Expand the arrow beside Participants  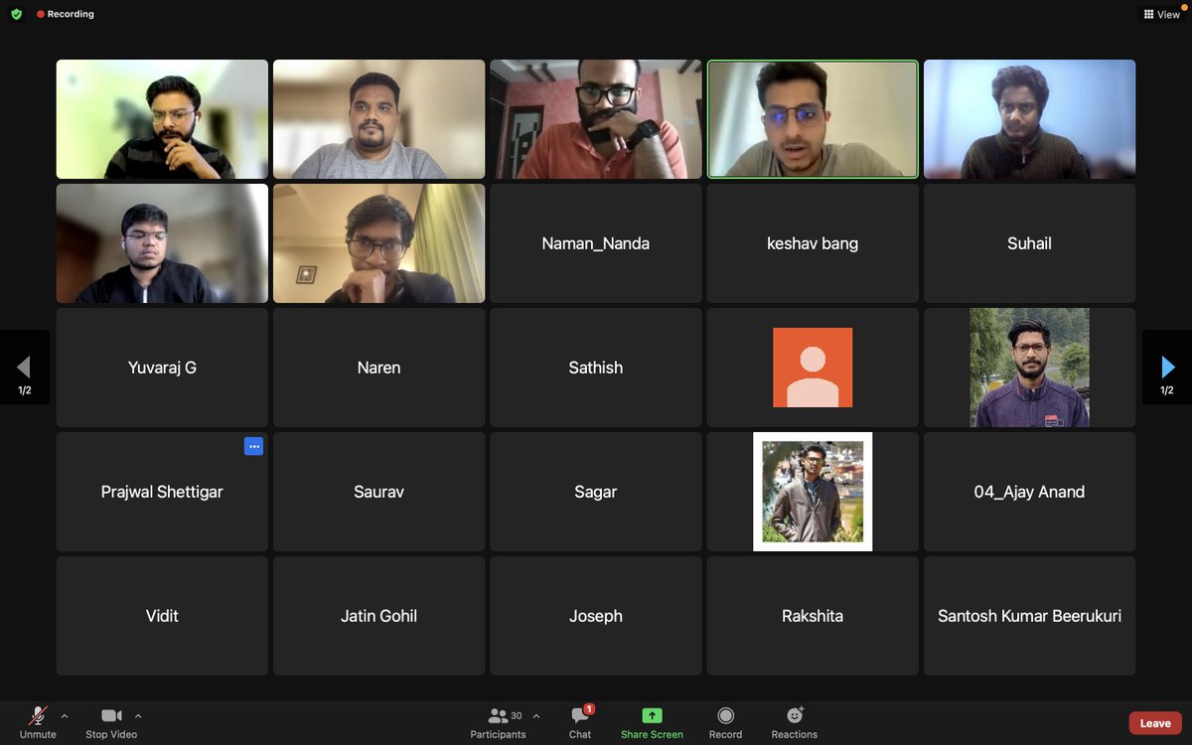click(x=536, y=715)
